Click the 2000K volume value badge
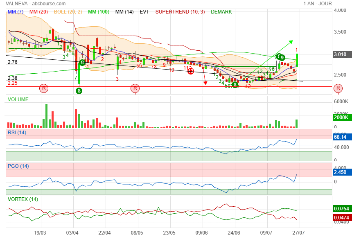The image size is (352, 237). tap(342, 117)
